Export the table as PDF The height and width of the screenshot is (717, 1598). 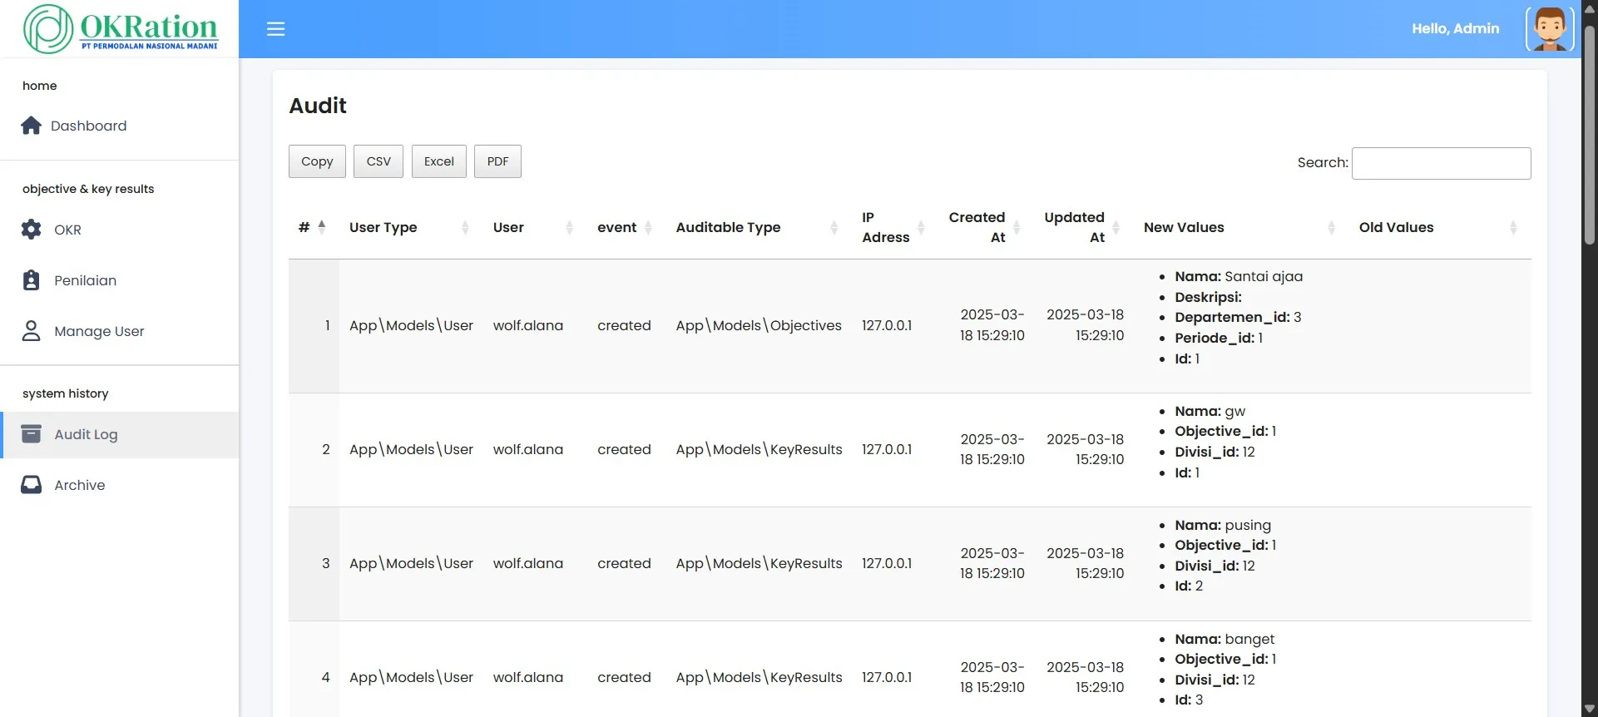pyautogui.click(x=497, y=161)
